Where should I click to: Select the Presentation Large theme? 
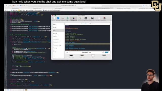(58, 45)
